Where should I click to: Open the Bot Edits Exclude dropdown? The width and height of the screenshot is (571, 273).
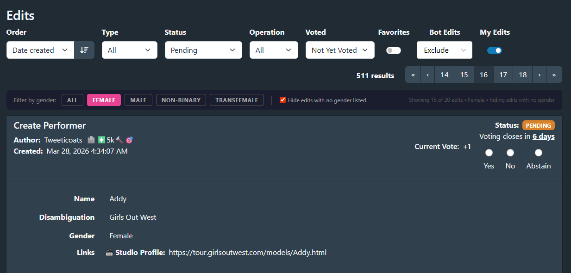444,50
